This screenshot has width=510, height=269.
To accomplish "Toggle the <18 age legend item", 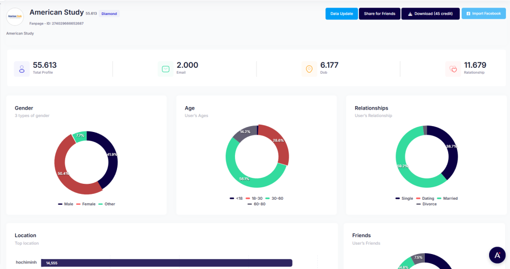I will point(236,198).
